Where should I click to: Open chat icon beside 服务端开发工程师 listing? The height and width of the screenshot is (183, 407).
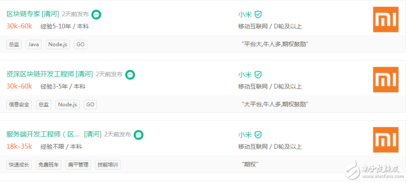[x=139, y=135]
